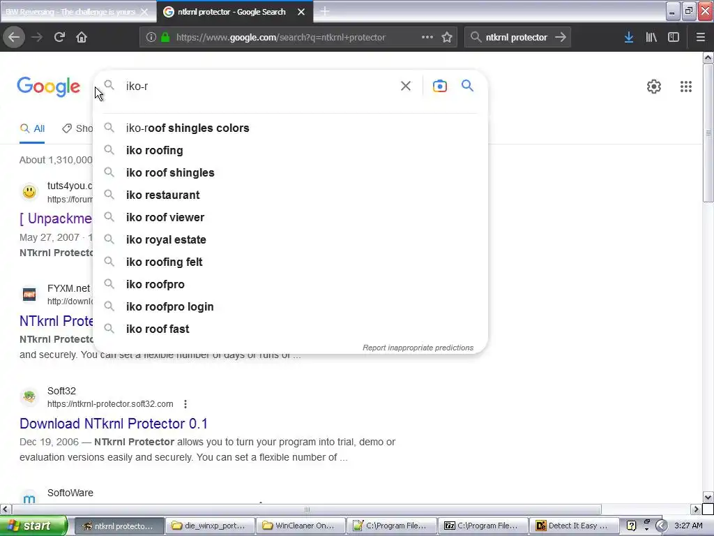Screen dimensions: 714x536
Task: Click the browser Forward arrow
Action: point(37,38)
